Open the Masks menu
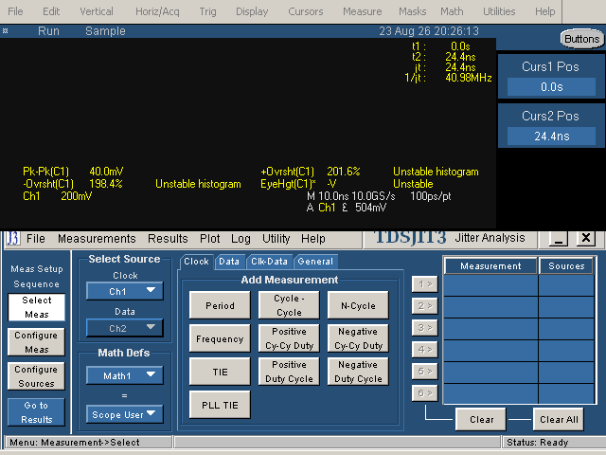Screen dimensions: 606x455 coord(413,11)
